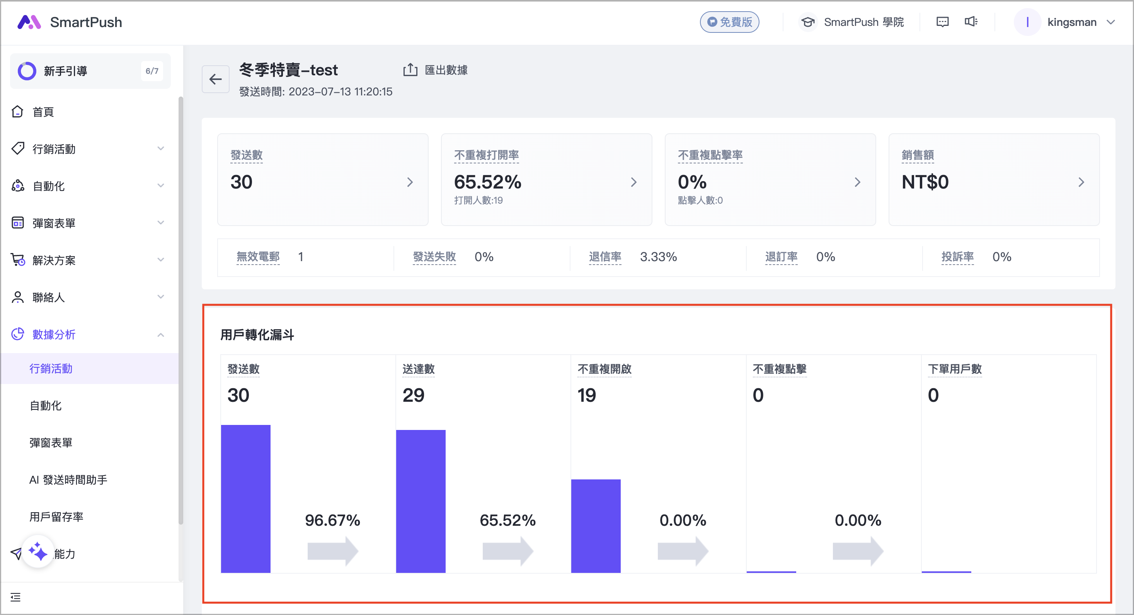Click the 彈窗表單 form icon
This screenshot has height=615, width=1134.
(x=17, y=223)
